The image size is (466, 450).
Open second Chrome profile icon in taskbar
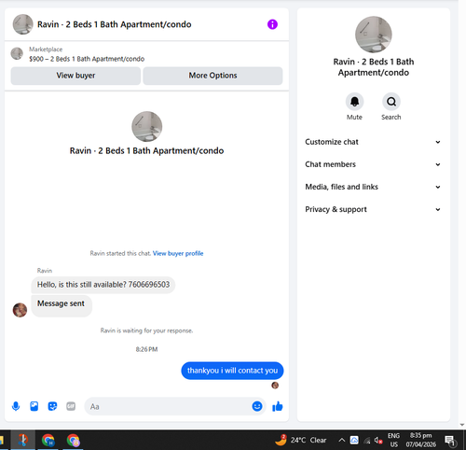click(73, 440)
